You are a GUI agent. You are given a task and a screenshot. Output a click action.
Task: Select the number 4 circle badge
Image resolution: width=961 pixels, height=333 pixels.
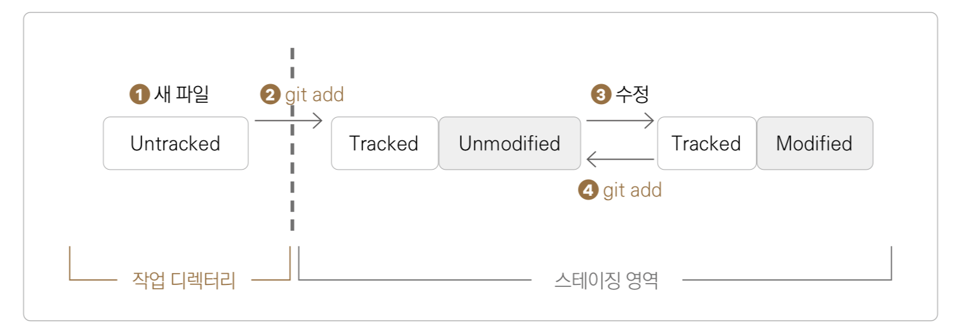click(588, 190)
